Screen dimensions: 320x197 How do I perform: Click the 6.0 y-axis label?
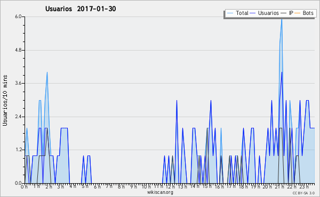point(18,17)
